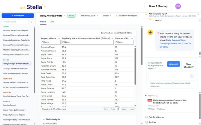Click the pencil icon to rename report
The width and height of the screenshot is (201, 125).
pyautogui.click(x=64, y=16)
